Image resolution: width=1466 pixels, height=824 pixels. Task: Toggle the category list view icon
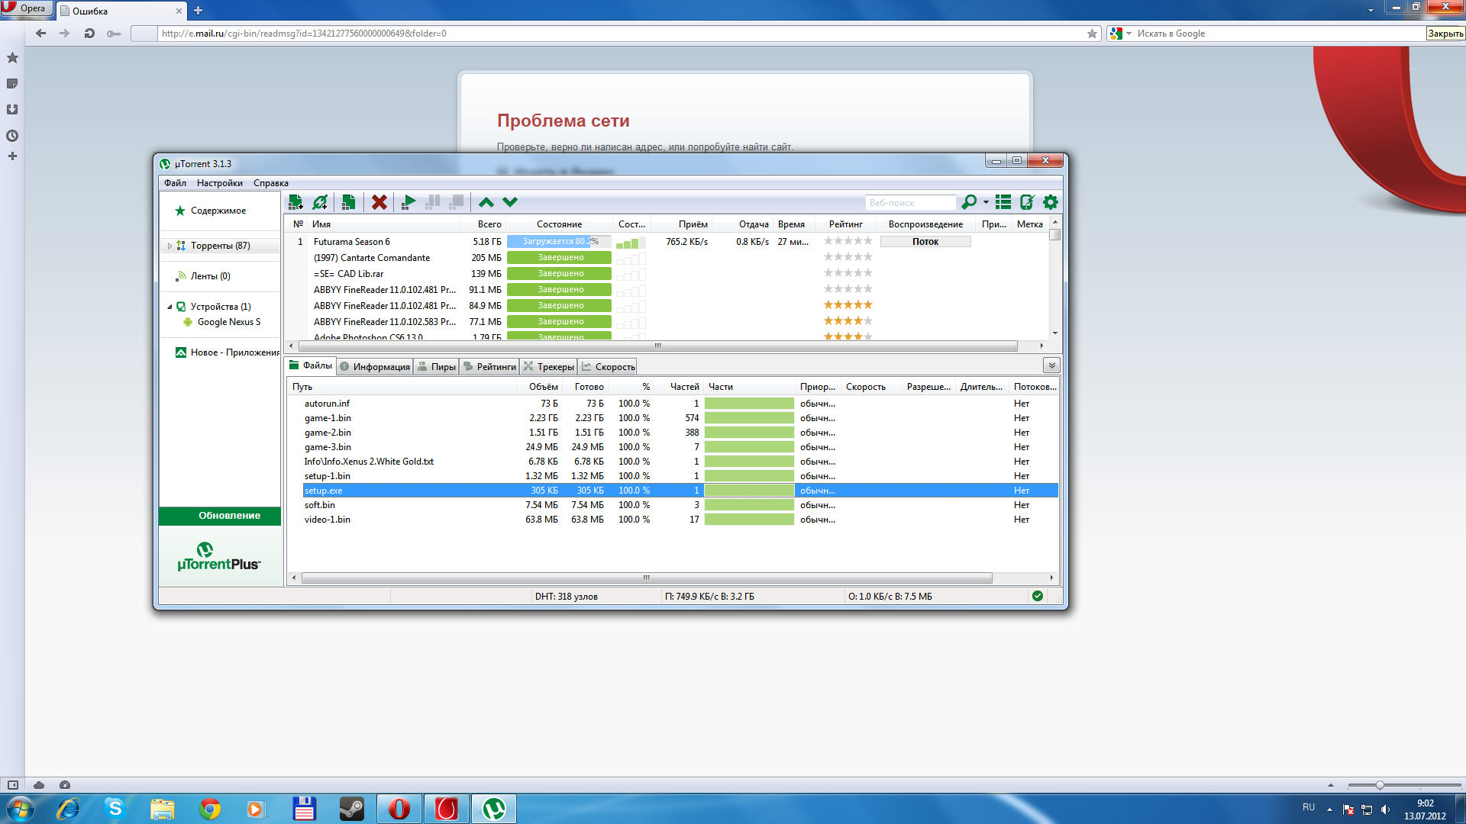(1003, 202)
